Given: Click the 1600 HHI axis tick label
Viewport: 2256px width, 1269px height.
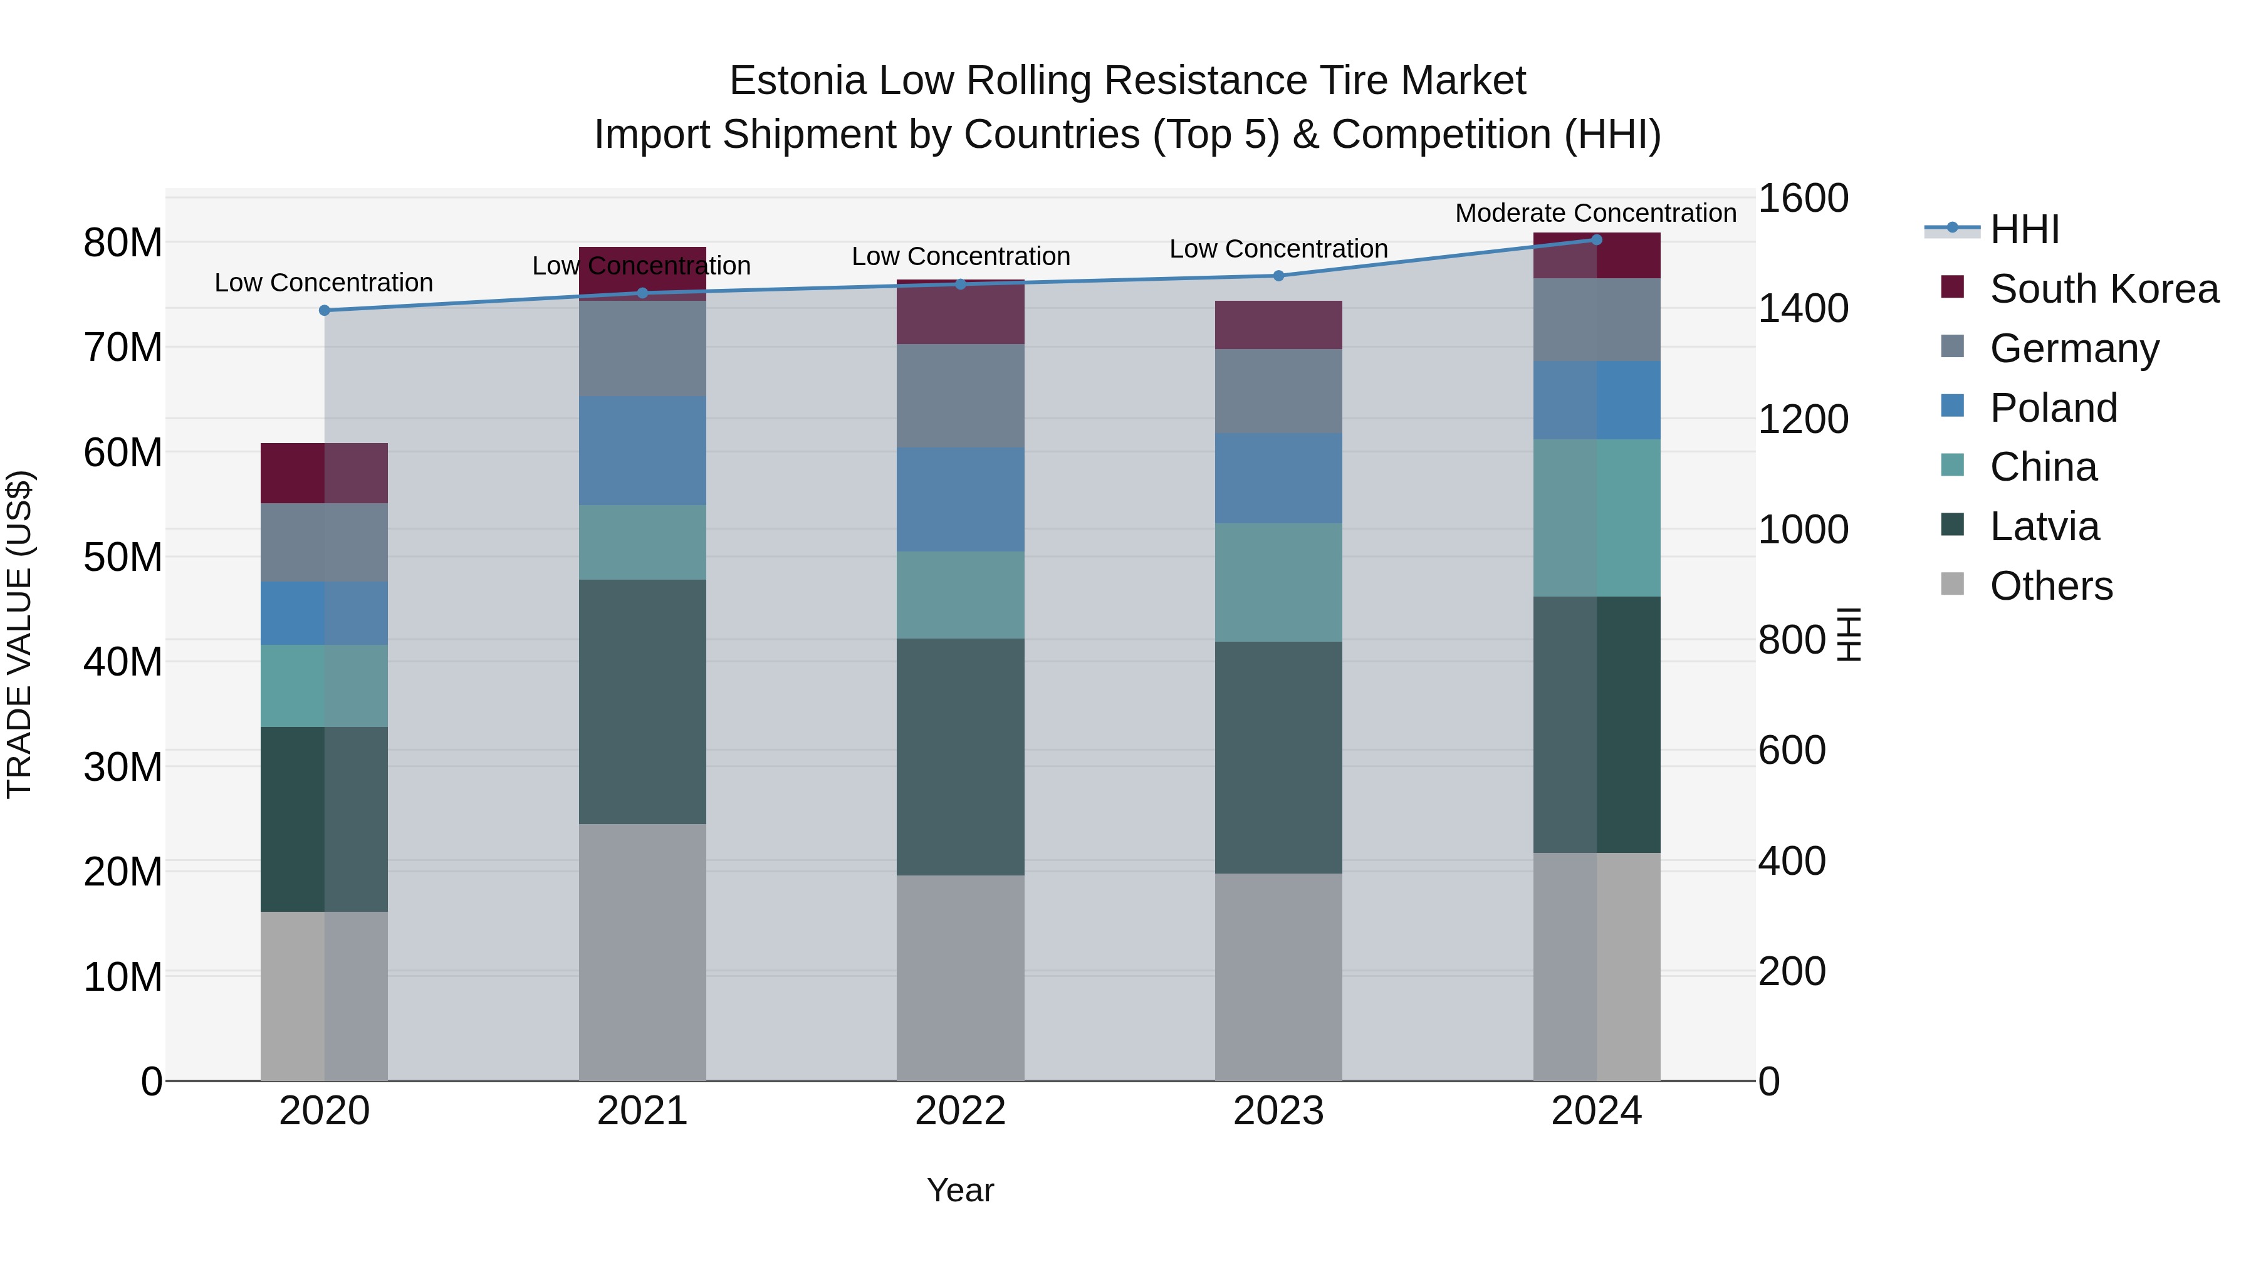Looking at the screenshot, I should [x=1804, y=198].
